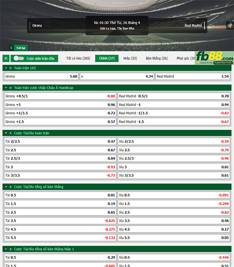This screenshot has height=267, width=234.
Task: Open the Bàn thắng (26) tab
Action: point(157,58)
